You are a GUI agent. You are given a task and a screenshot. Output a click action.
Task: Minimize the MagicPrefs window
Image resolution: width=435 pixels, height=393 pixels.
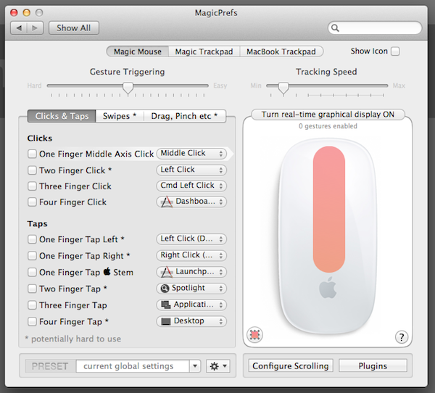coord(27,12)
